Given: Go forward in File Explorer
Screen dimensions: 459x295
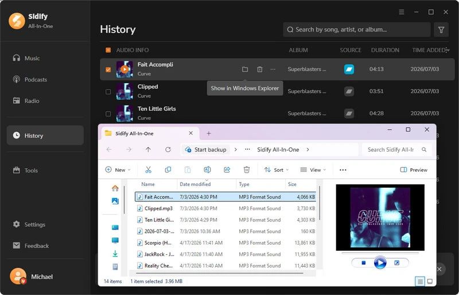Looking at the screenshot, I should point(129,149).
